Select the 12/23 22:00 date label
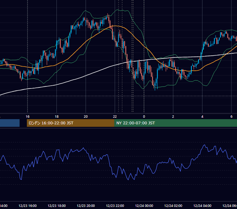The image size is (237, 209). point(115,206)
